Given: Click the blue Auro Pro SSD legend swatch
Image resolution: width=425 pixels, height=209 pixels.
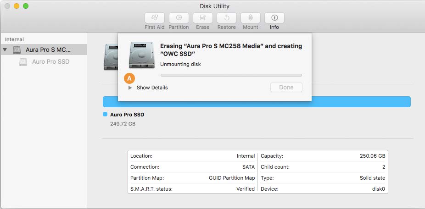Looking at the screenshot, I should tap(105, 115).
